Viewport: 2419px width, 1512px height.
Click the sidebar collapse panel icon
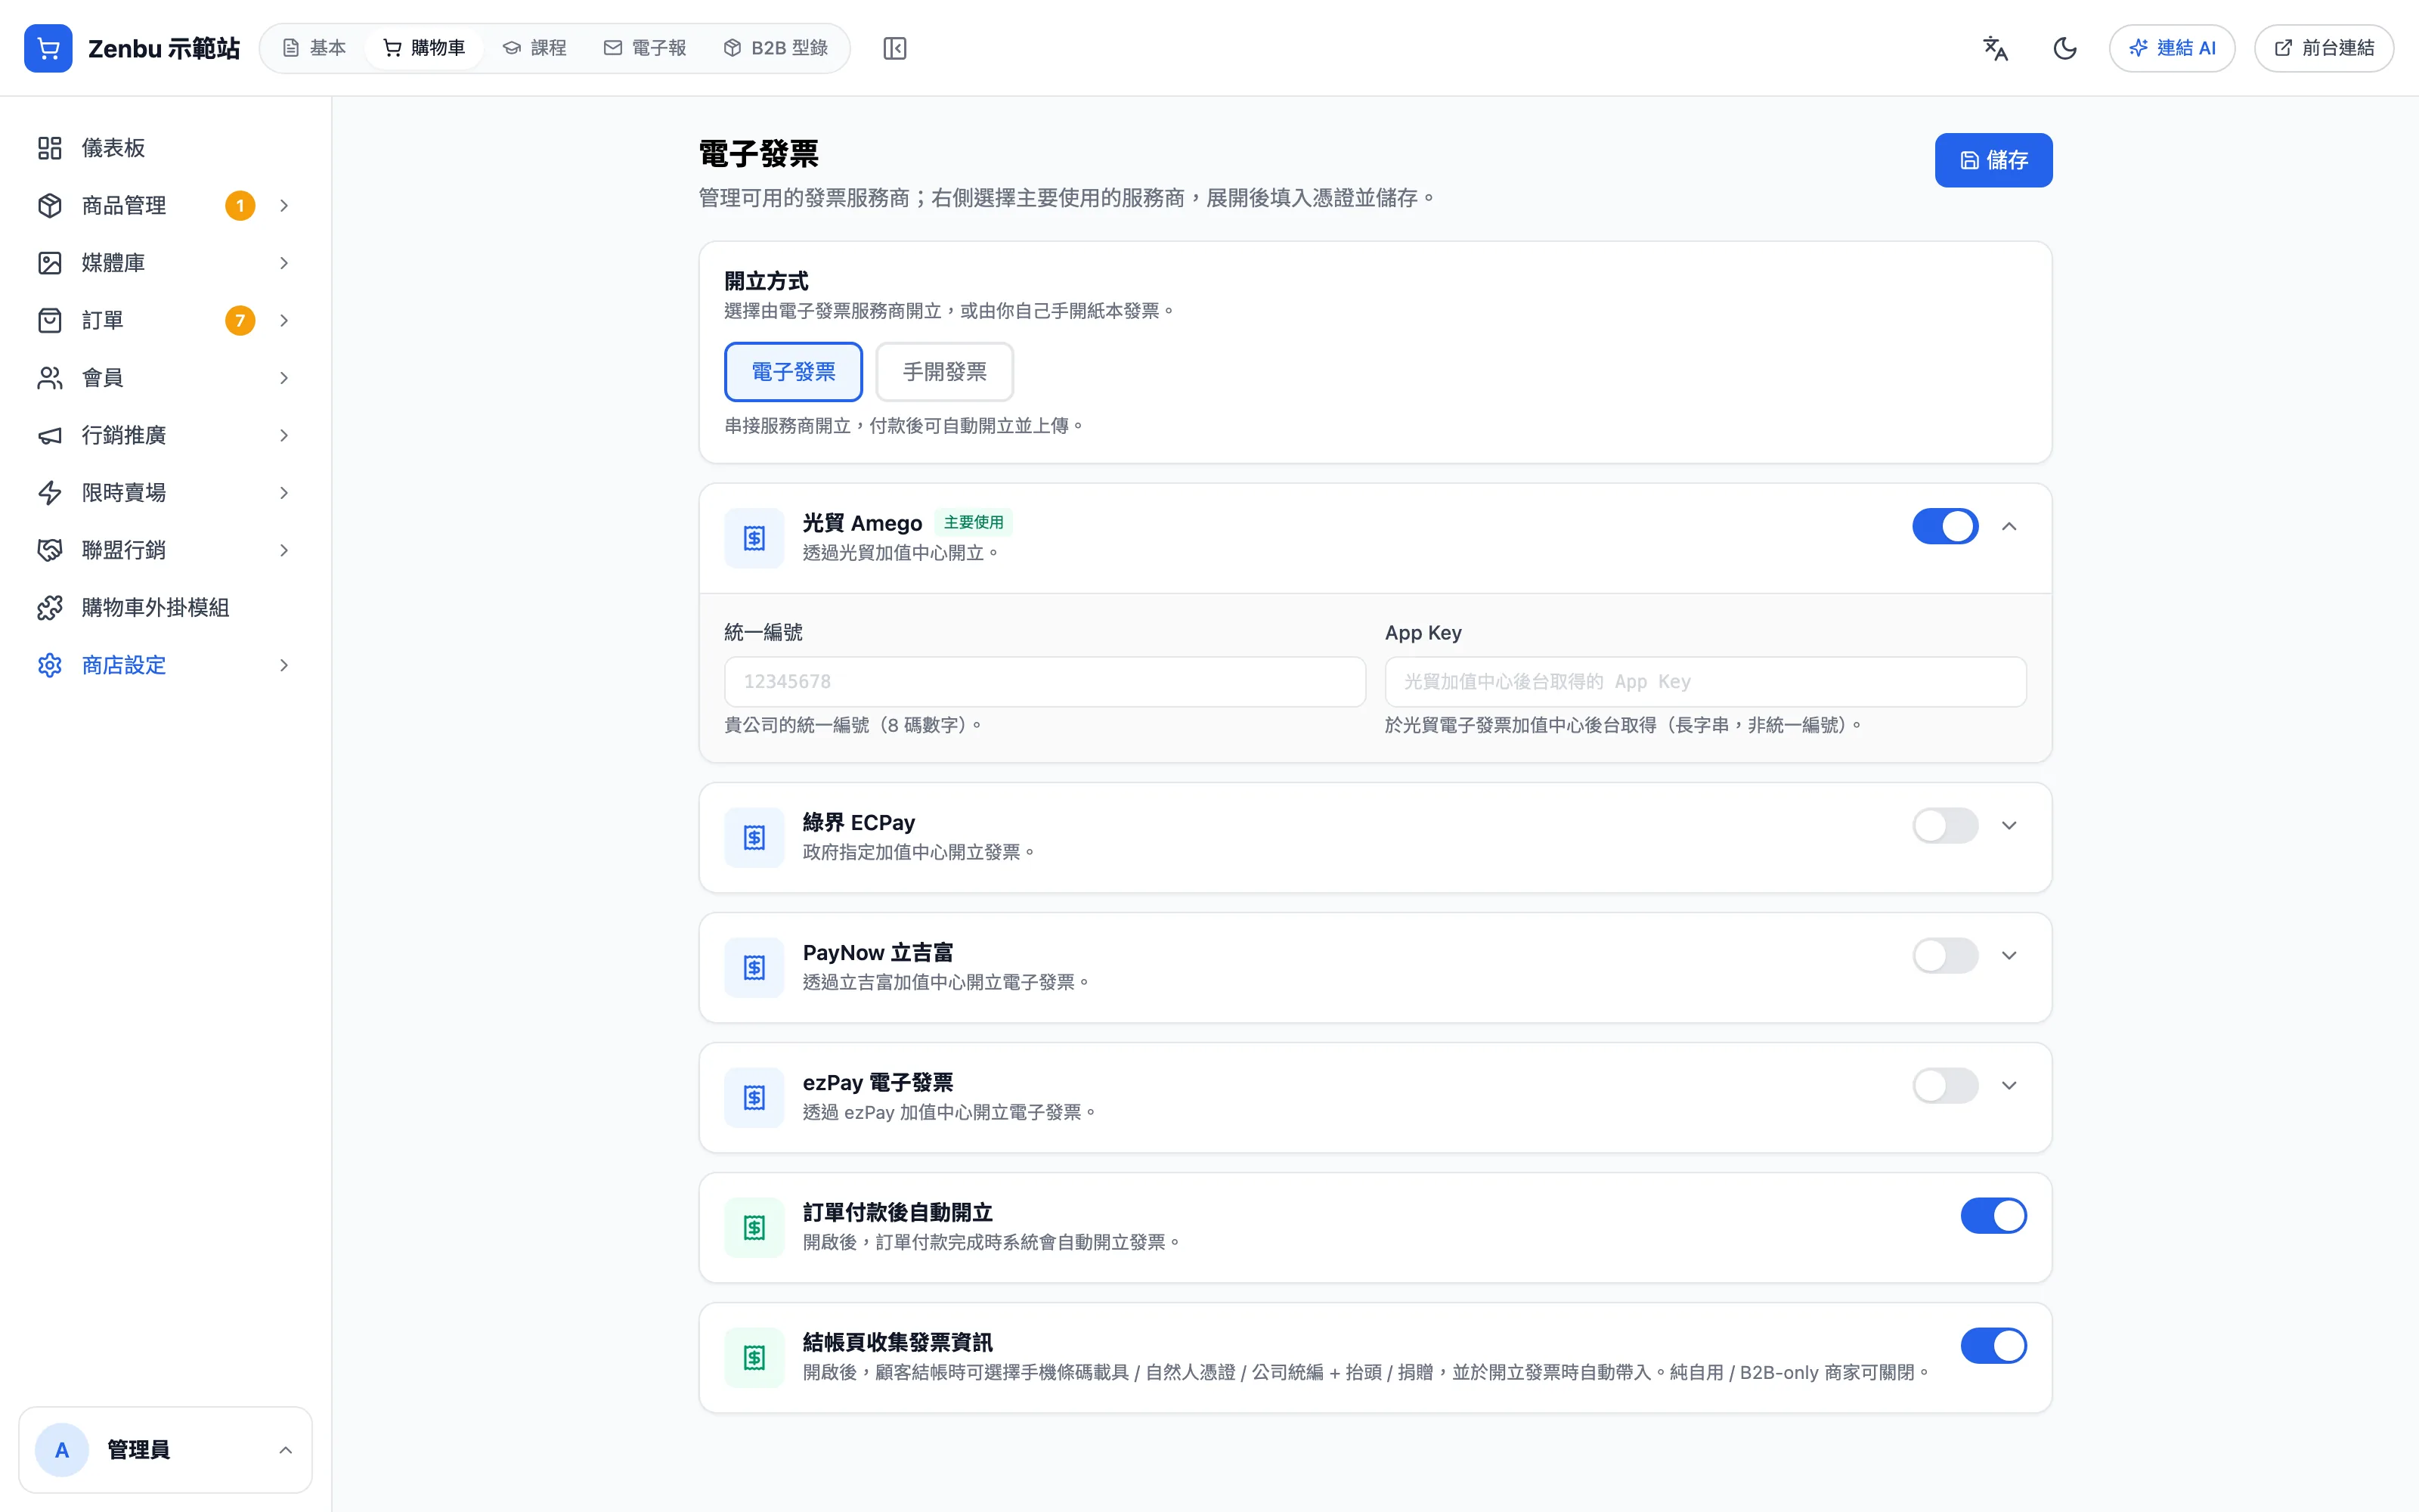(x=894, y=48)
